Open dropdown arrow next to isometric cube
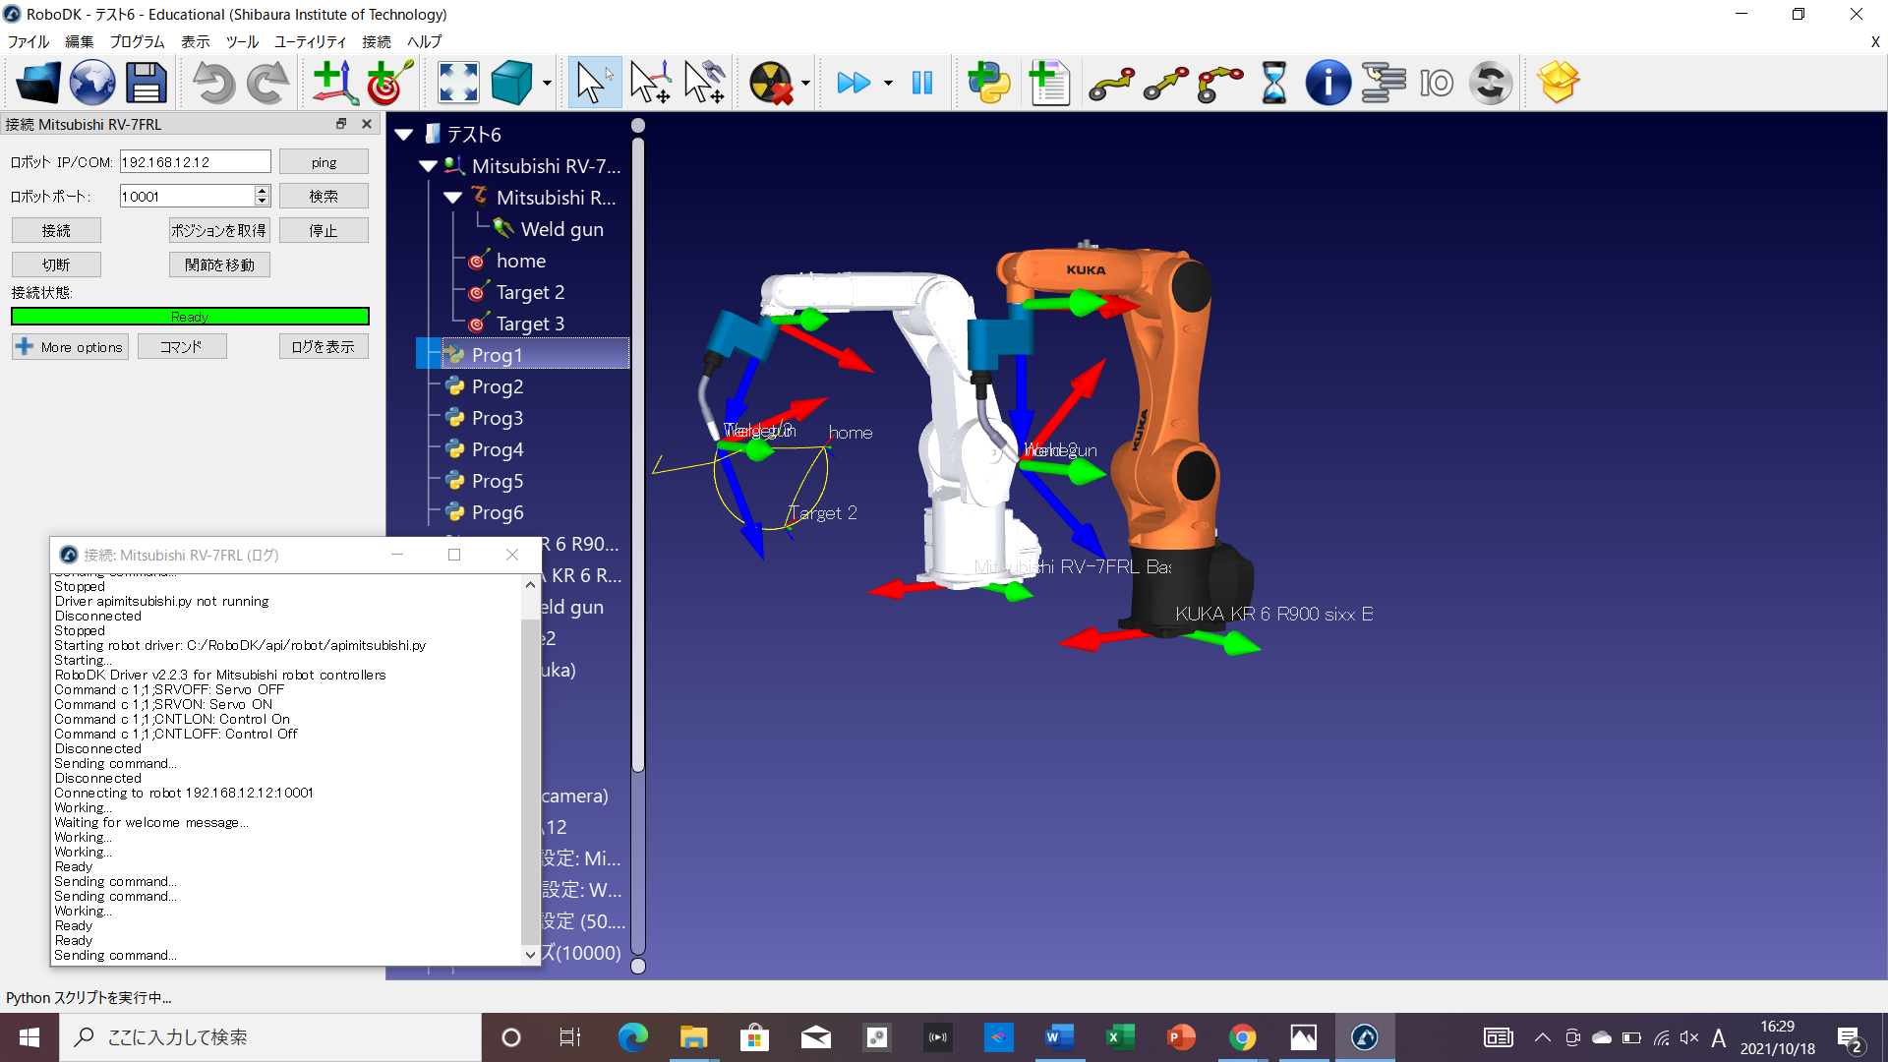Viewport: 1888px width, 1062px height. point(547,84)
